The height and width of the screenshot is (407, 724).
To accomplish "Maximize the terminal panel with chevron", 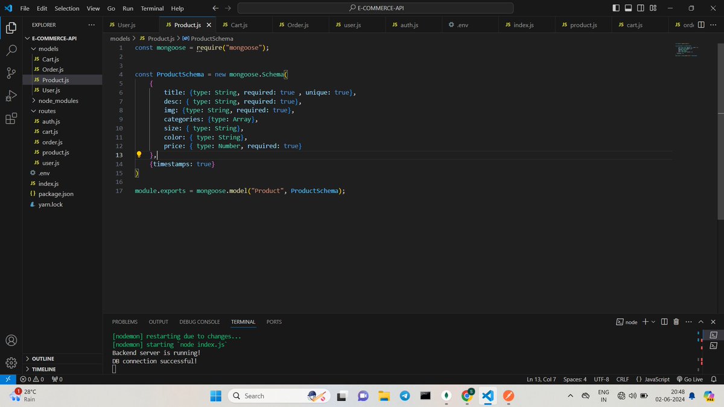I will coord(700,322).
